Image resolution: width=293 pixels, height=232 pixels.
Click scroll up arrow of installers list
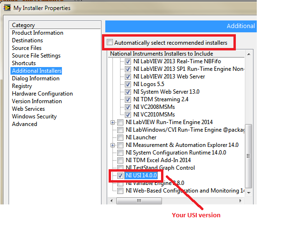[x=249, y=54]
